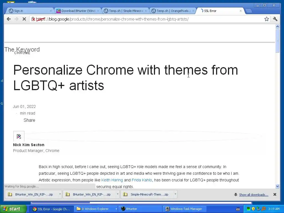Click the vertical scrollbar thumb

pyautogui.click(x=277, y=41)
